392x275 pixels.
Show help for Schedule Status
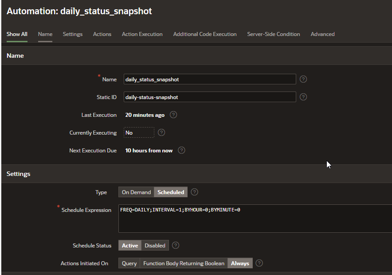tap(176, 245)
